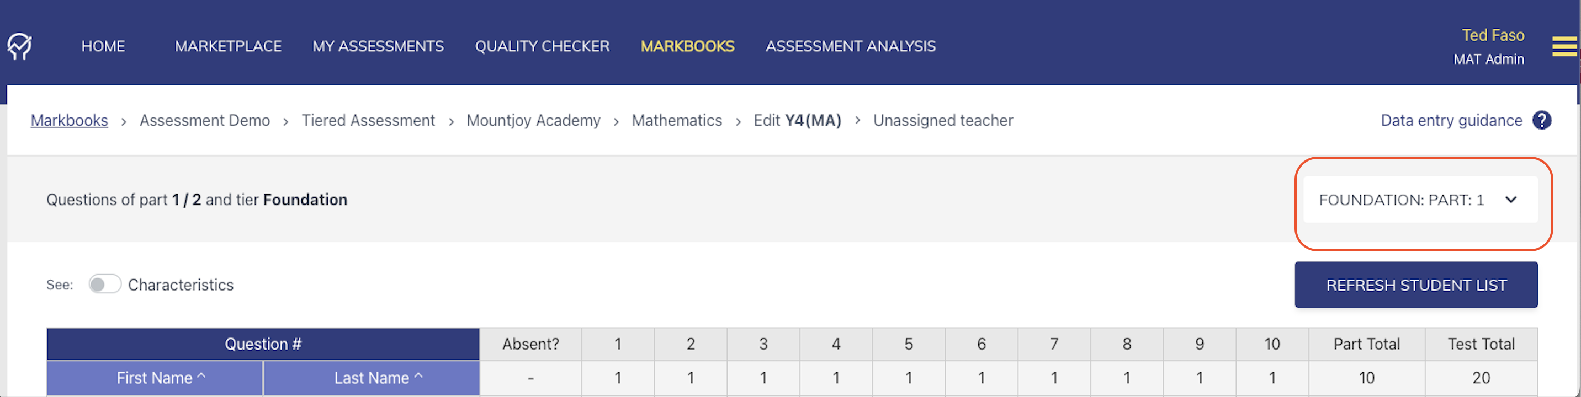
Task: Click the question mark help icon
Action: 1541,120
